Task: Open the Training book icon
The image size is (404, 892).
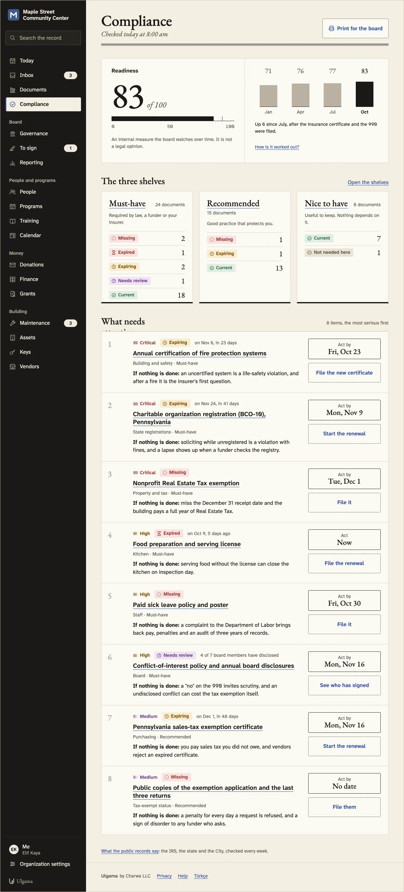Action: [x=13, y=221]
